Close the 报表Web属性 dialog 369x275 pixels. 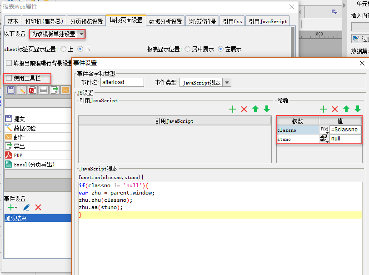click(292, 7)
